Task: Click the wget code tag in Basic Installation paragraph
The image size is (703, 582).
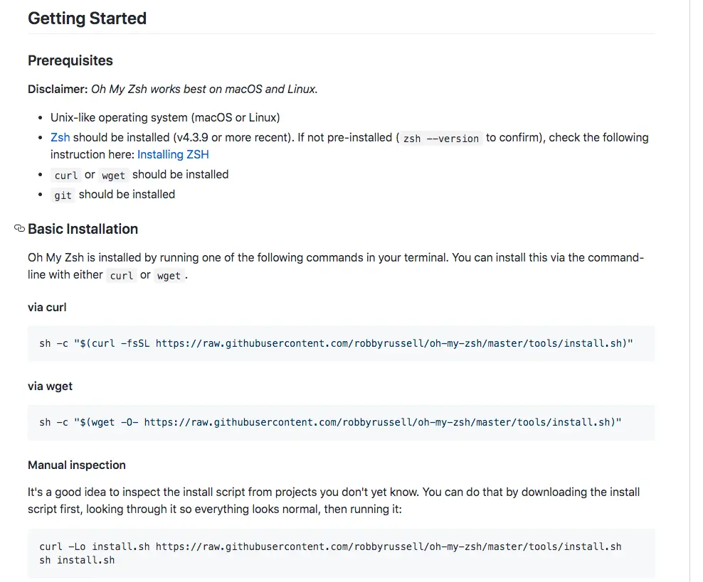Action: point(169,276)
